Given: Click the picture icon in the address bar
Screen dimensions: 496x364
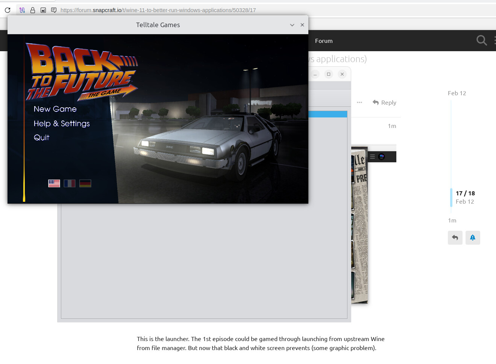Looking at the screenshot, I should 43,10.
